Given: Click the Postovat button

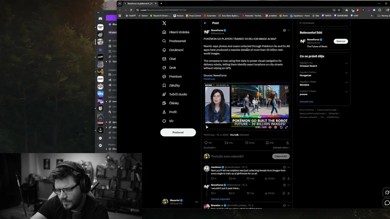Looking at the screenshot, I should (178, 132).
